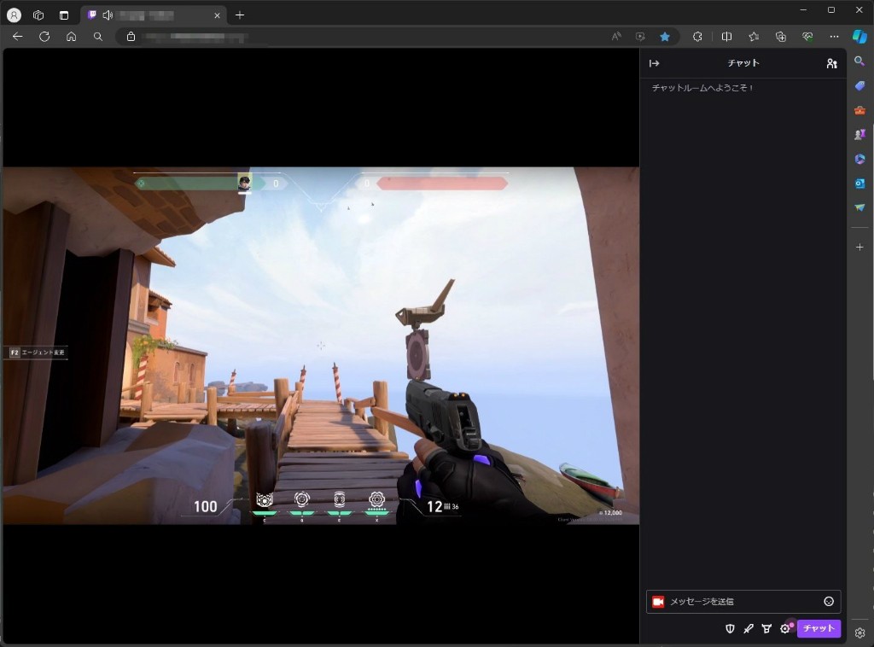Click the stream video player area

click(x=321, y=346)
